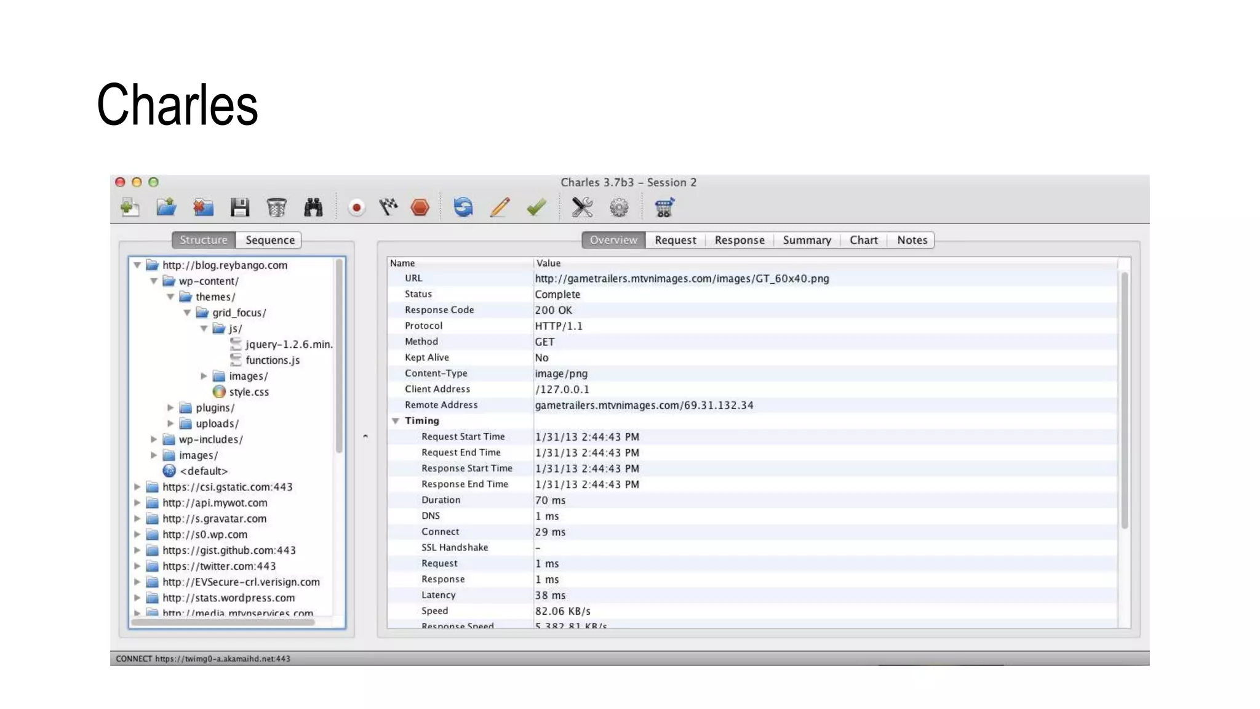Click the horizontal scrollbar in structure tree
This screenshot has height=709, width=1260.
tap(223, 622)
